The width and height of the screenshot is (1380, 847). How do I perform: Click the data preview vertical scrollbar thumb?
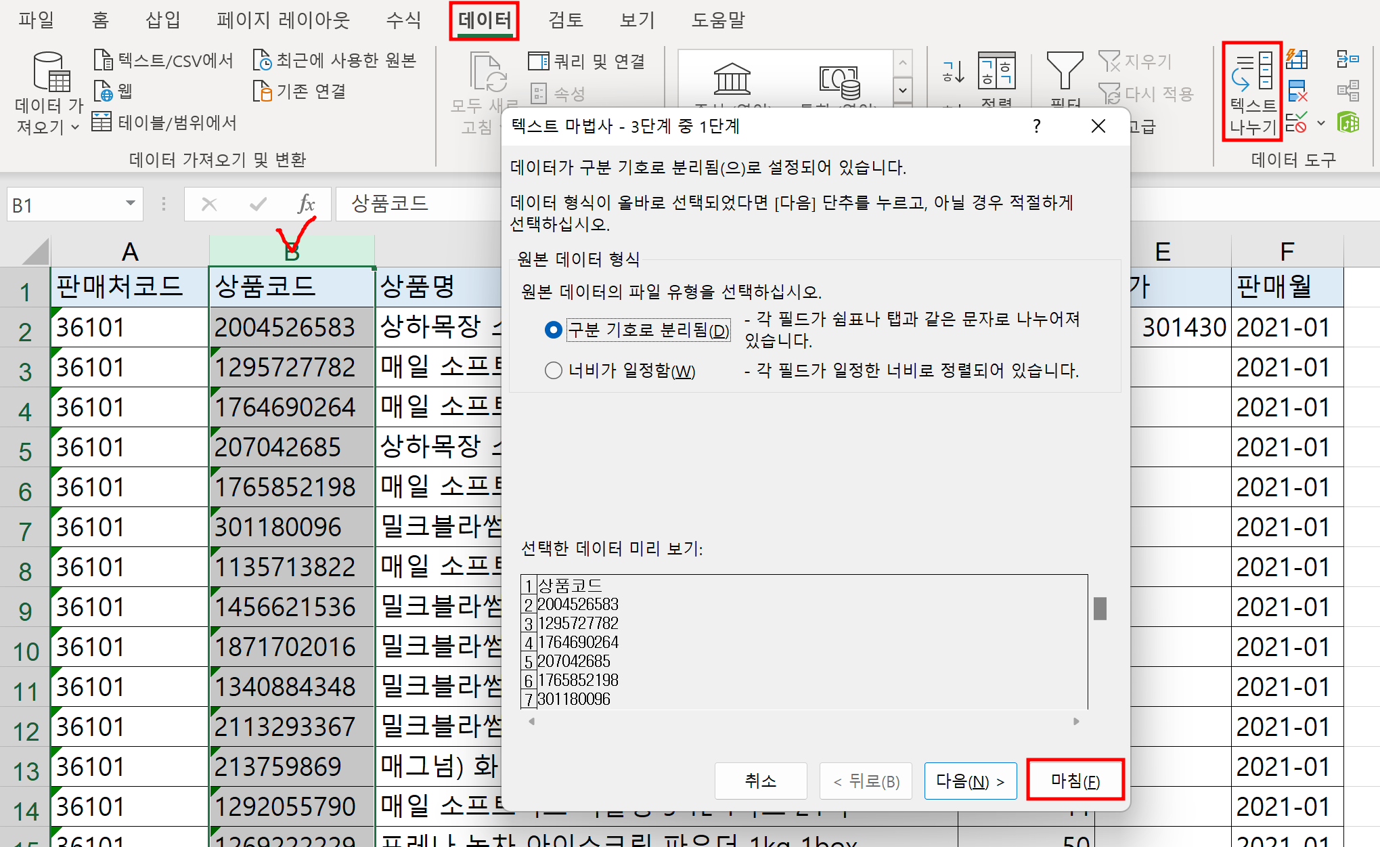tap(1100, 608)
